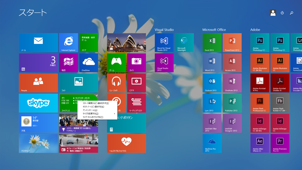Open the Photos (フォト) tile
Image resolution: width=302 pixels, height=170 pixels.
[x=79, y=83]
